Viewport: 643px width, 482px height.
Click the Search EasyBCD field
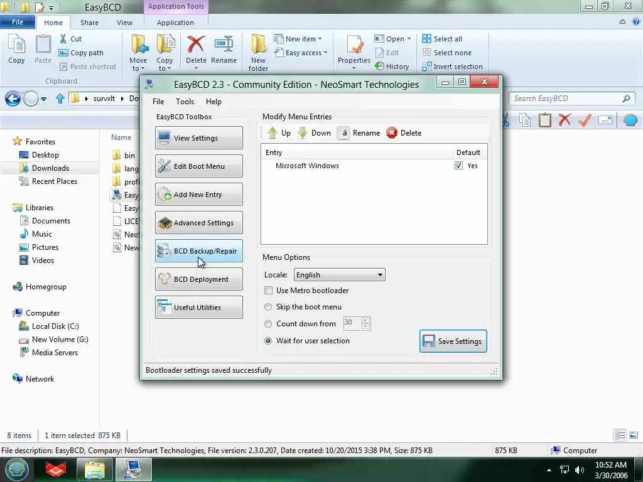coord(571,99)
